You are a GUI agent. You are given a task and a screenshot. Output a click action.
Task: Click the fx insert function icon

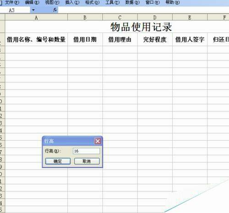coord(55,10)
